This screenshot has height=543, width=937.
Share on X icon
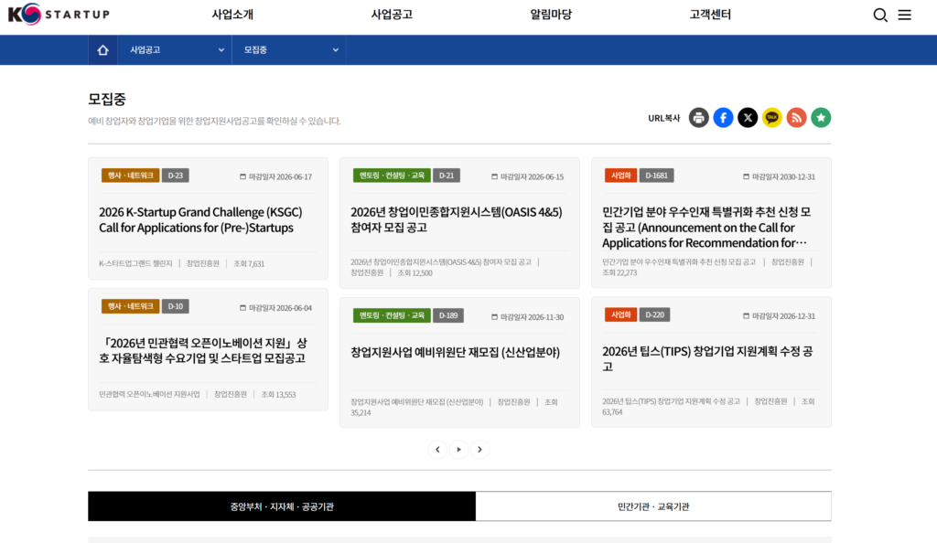click(x=748, y=118)
